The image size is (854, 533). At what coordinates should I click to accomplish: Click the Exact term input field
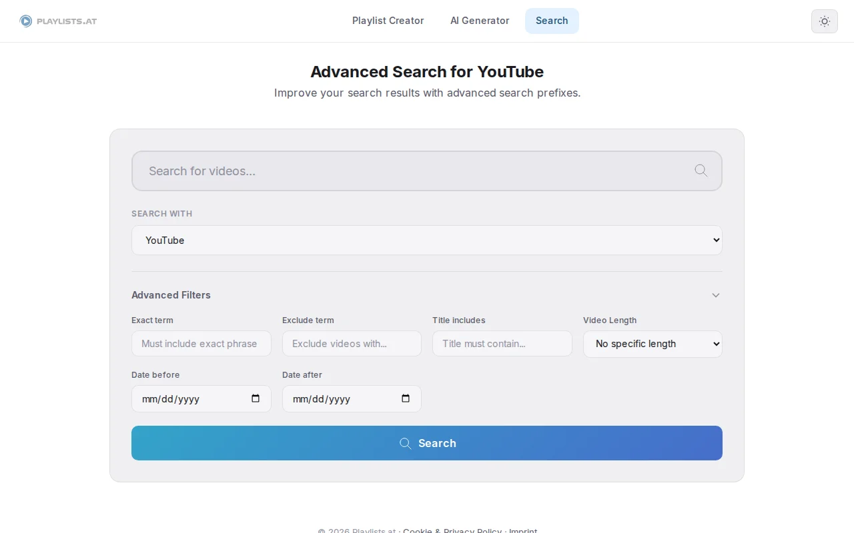click(201, 344)
